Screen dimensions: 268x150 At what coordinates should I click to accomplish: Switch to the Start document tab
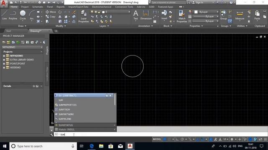[8, 31]
